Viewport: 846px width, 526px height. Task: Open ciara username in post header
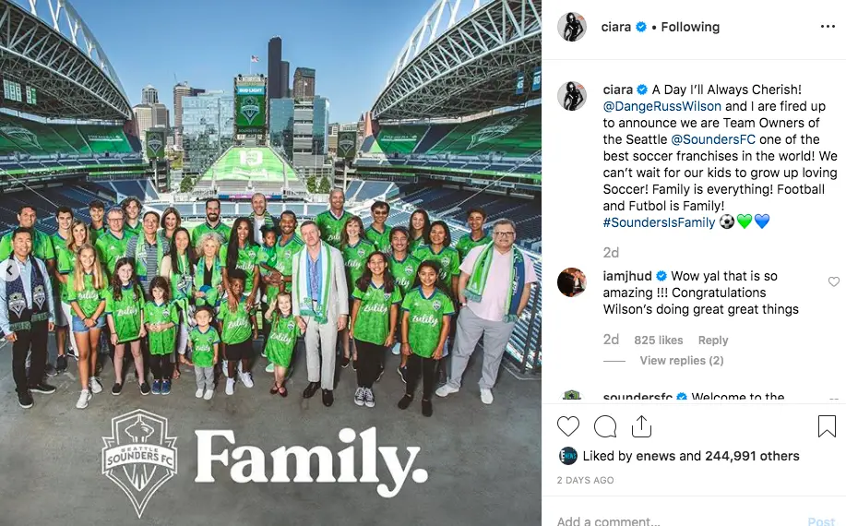(615, 27)
